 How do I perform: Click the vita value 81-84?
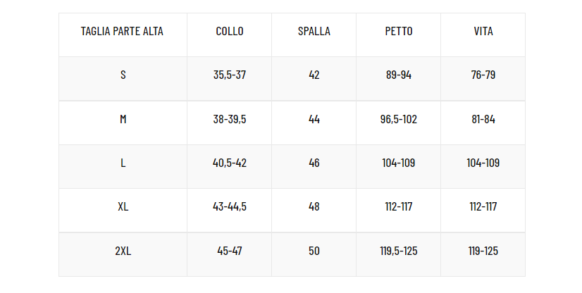(483, 119)
